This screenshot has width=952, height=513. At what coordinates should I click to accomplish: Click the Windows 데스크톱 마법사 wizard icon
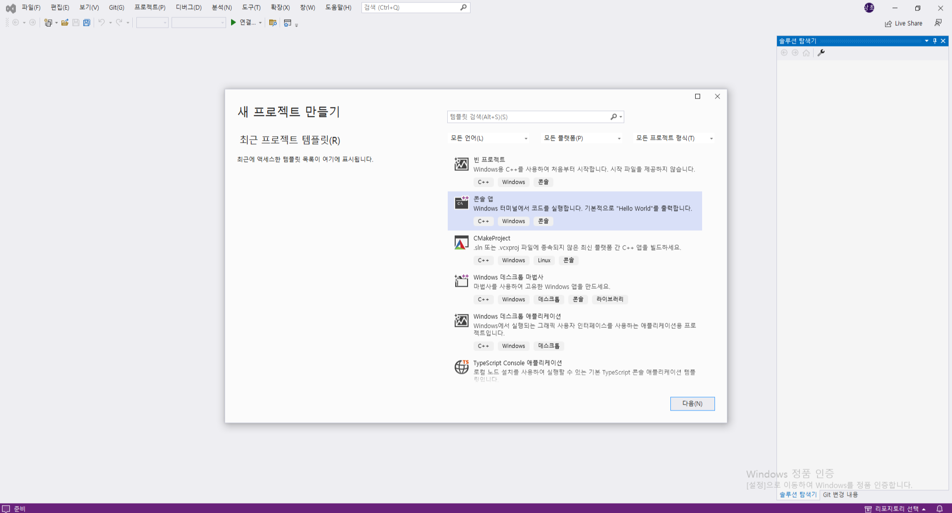(461, 281)
